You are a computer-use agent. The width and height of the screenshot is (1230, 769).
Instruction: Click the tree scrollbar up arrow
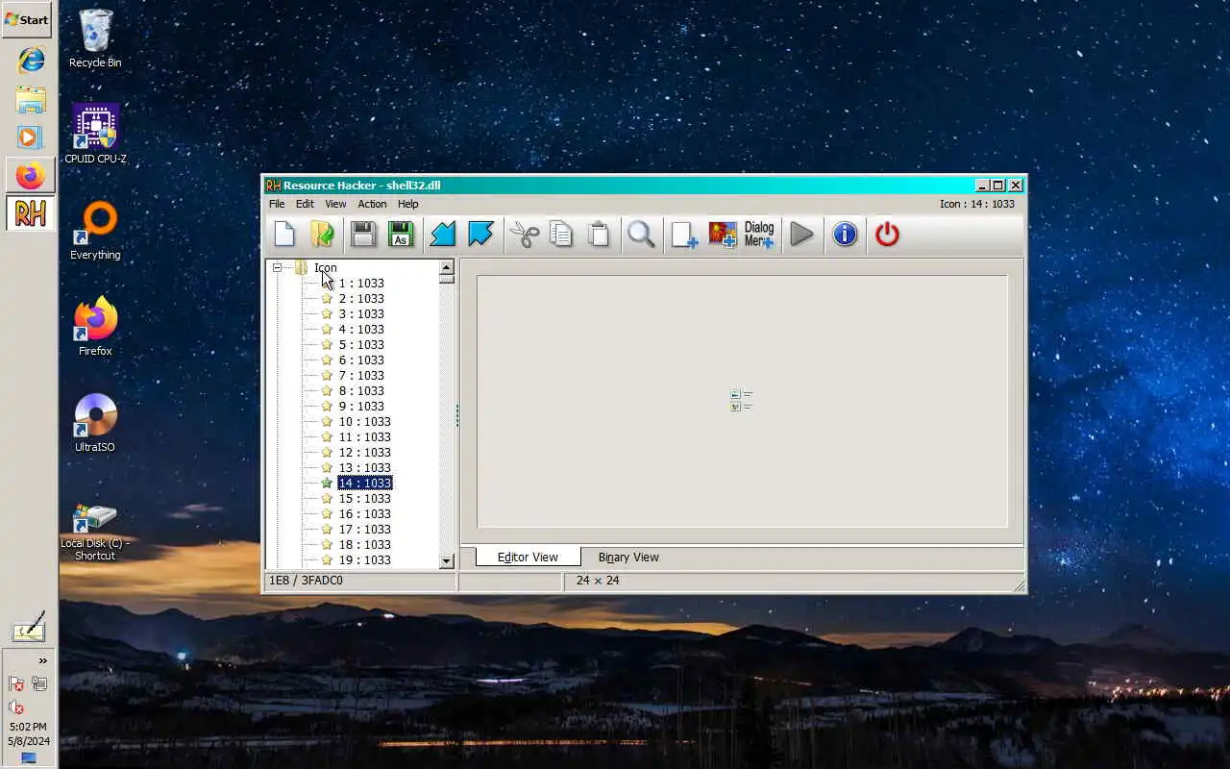pos(446,267)
